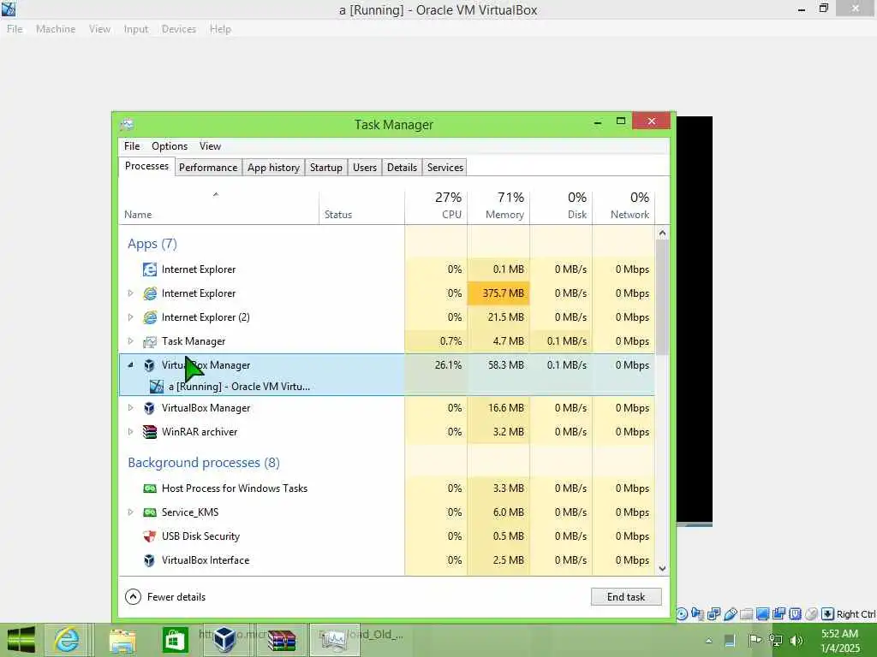877x657 pixels.
Task: Expand the VirtualBox Manager row using 16.6 MB
Action: 130,408
